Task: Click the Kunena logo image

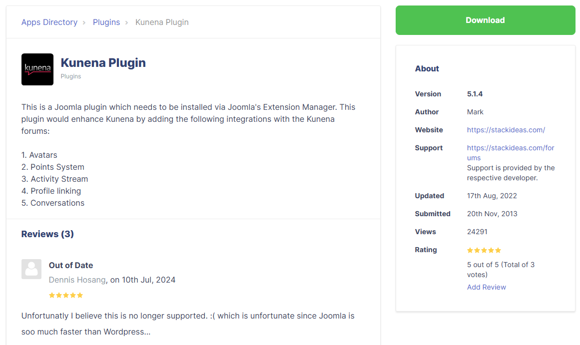Action: [37, 69]
